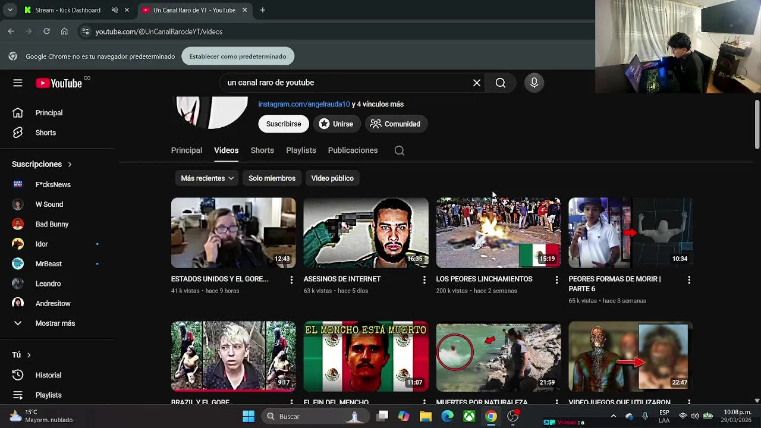Expand the Suscripciones section arrow
761x428 pixels.
(x=70, y=164)
